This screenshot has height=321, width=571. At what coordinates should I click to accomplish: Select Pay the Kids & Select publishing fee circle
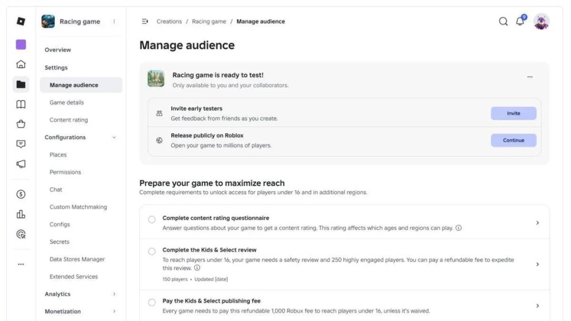coord(152,303)
